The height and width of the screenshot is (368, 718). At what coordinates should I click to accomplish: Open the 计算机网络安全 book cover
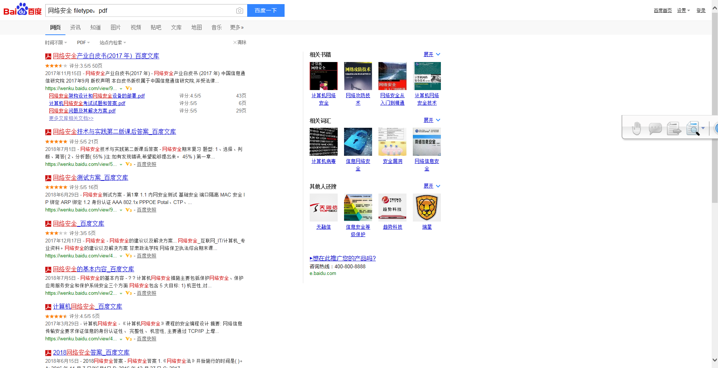(x=323, y=76)
